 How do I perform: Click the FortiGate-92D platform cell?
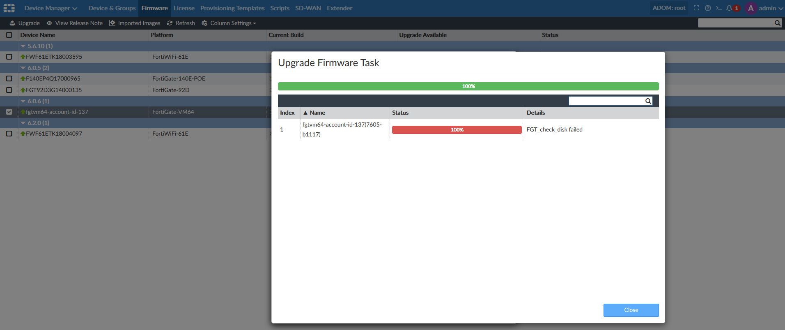coord(171,90)
